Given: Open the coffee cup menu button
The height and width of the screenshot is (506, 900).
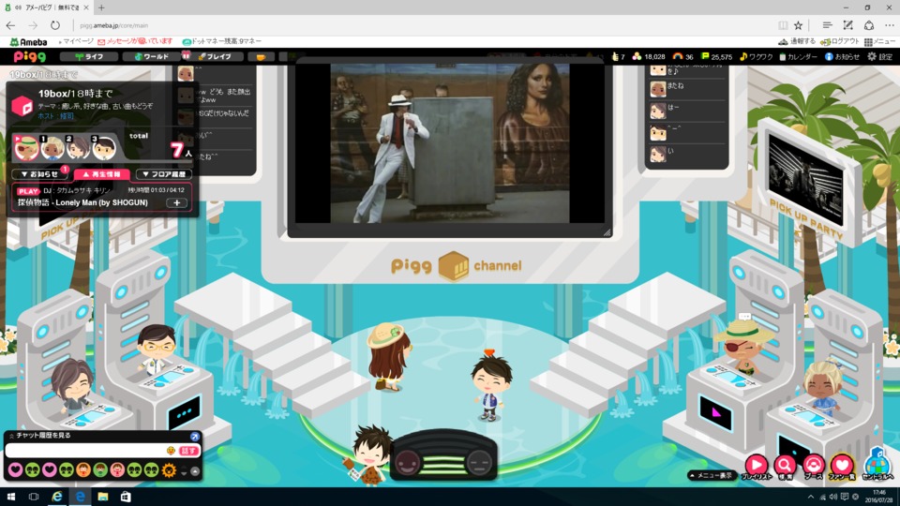Looking at the screenshot, I should (262, 57).
